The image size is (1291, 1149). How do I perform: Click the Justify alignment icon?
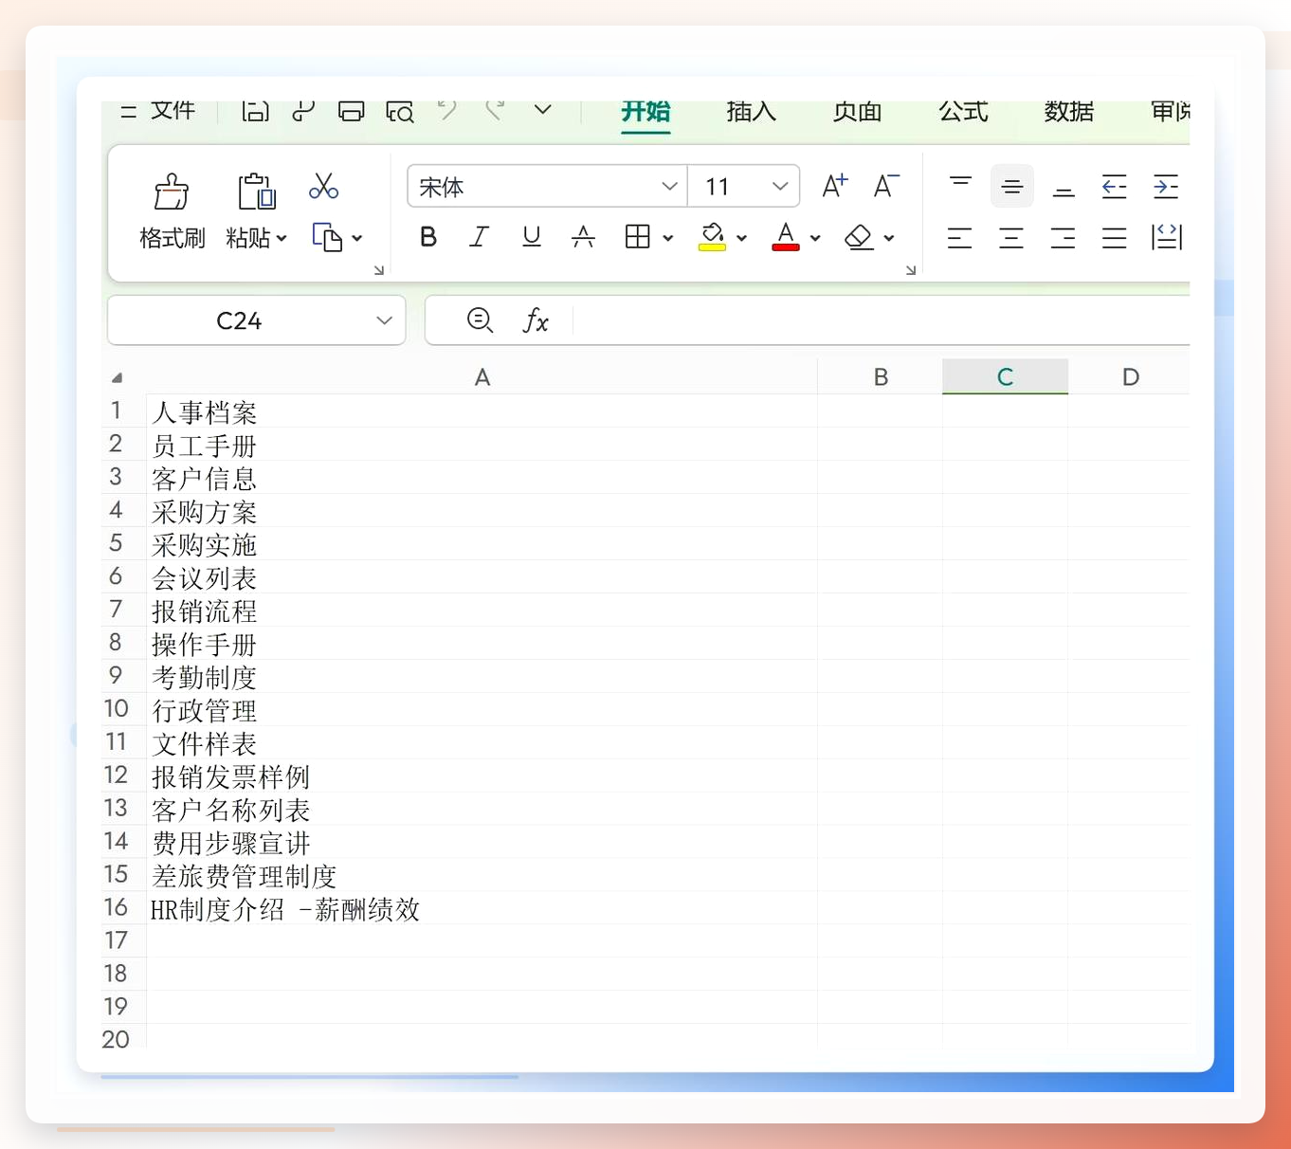pyautogui.click(x=1115, y=238)
